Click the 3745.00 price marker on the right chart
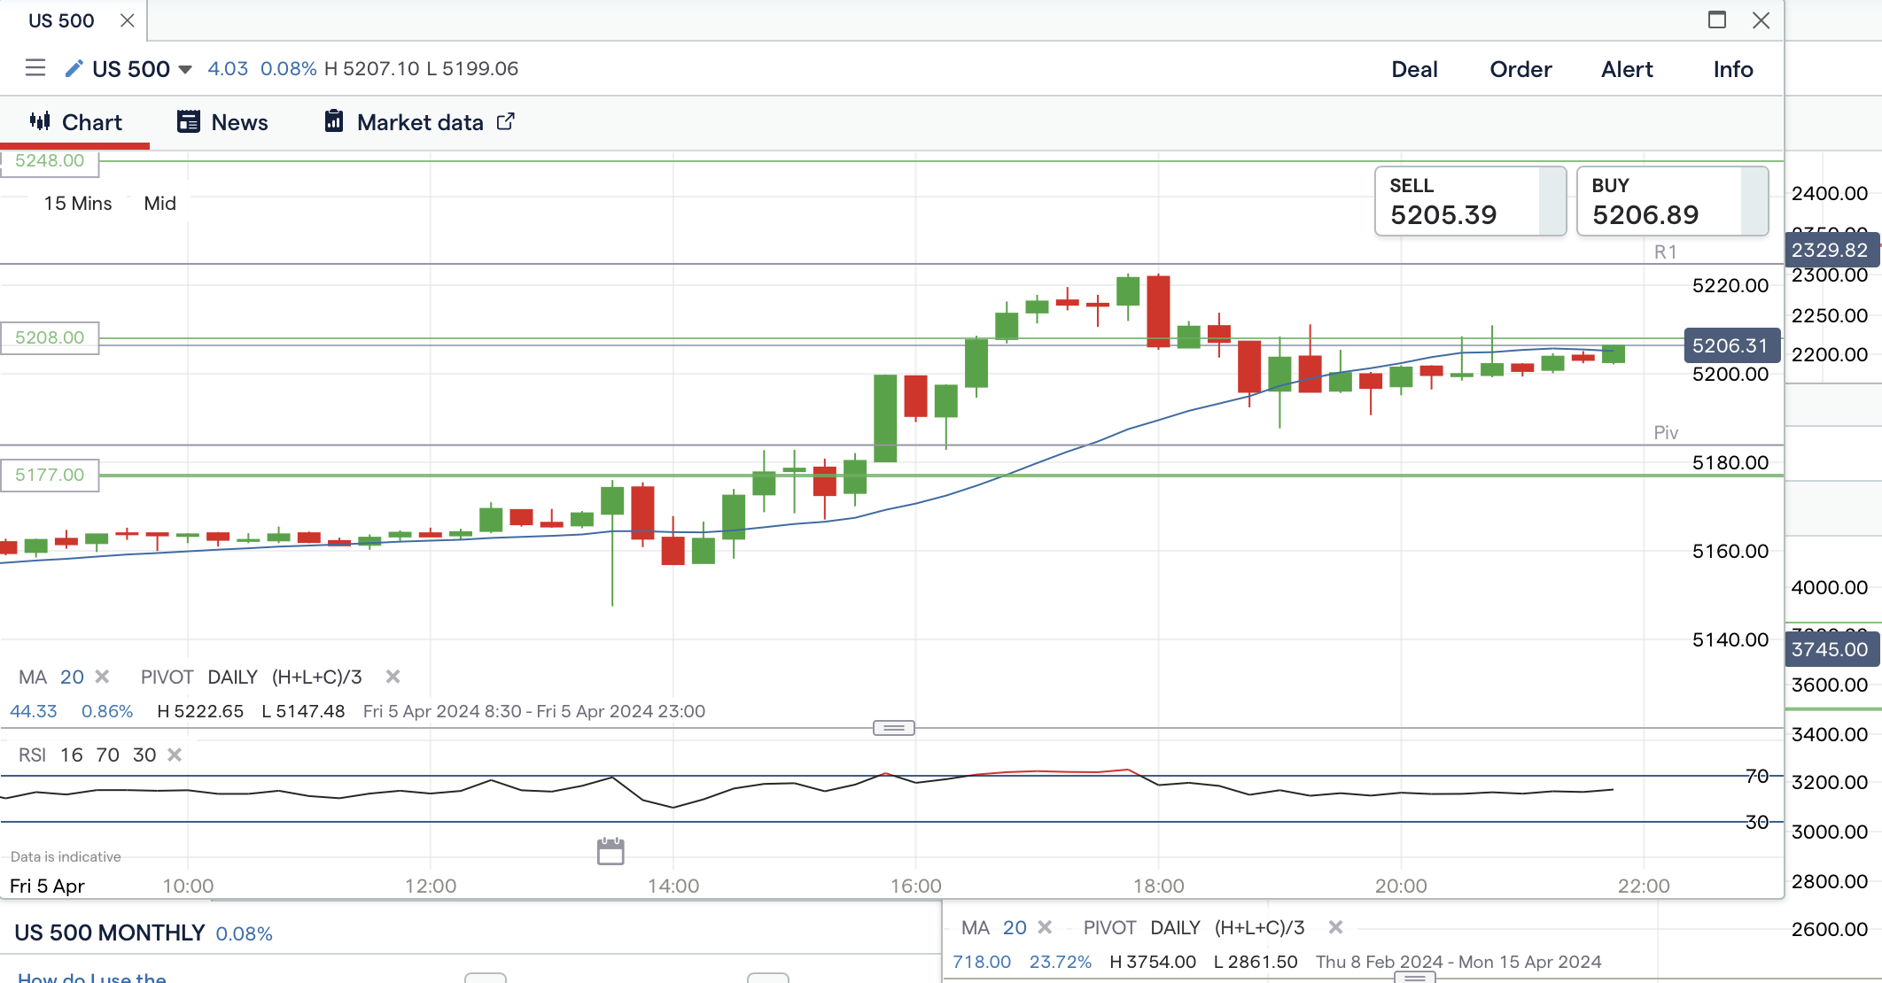1882x983 pixels. point(1830,649)
